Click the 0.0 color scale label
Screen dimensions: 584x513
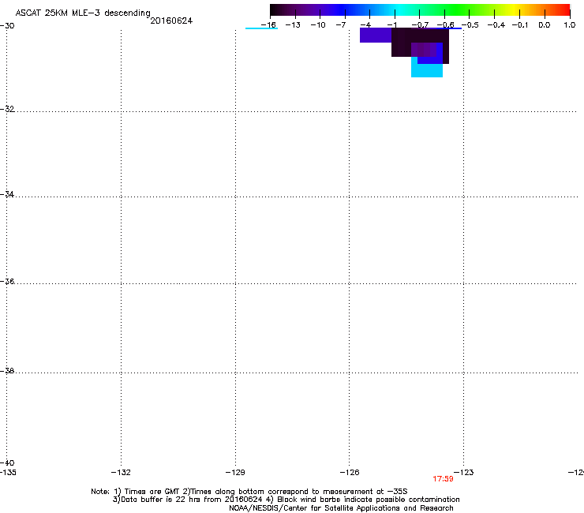[545, 25]
